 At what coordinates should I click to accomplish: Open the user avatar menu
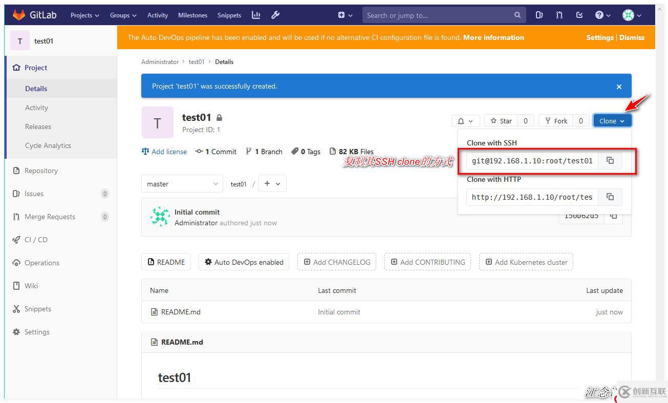click(632, 15)
